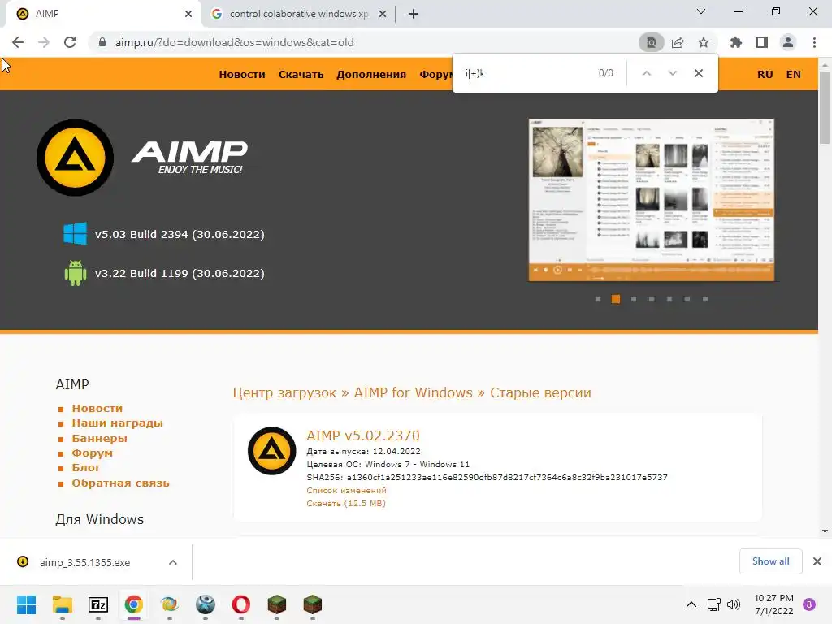The height and width of the screenshot is (624, 832).
Task: Open Opera browser from taskbar
Action: [240, 604]
